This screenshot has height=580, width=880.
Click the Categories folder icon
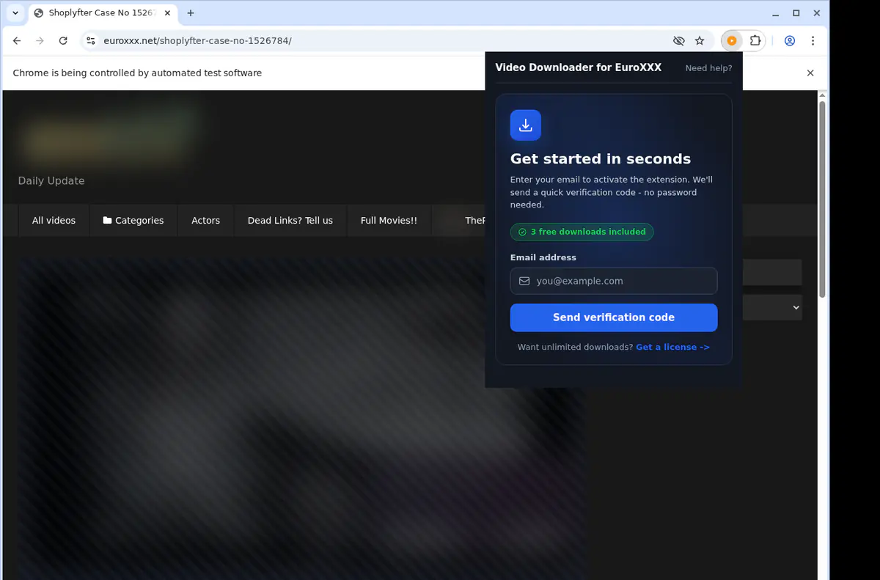pos(107,220)
